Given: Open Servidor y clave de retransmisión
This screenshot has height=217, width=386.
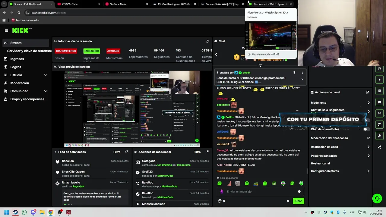Looking at the screenshot, I should (29, 51).
